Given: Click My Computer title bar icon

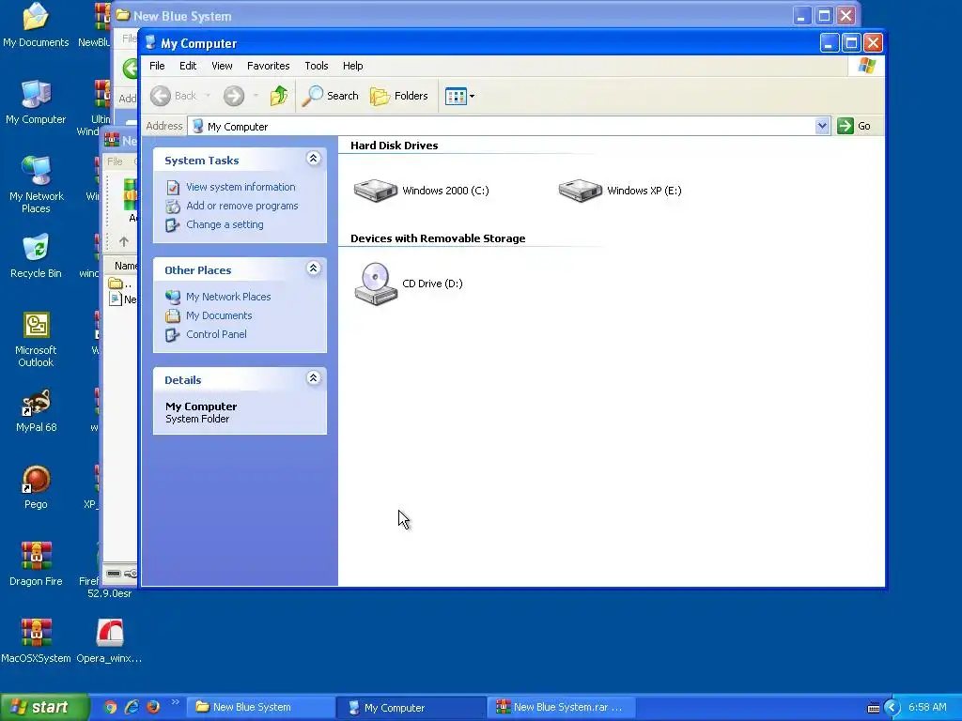Looking at the screenshot, I should coord(151,43).
